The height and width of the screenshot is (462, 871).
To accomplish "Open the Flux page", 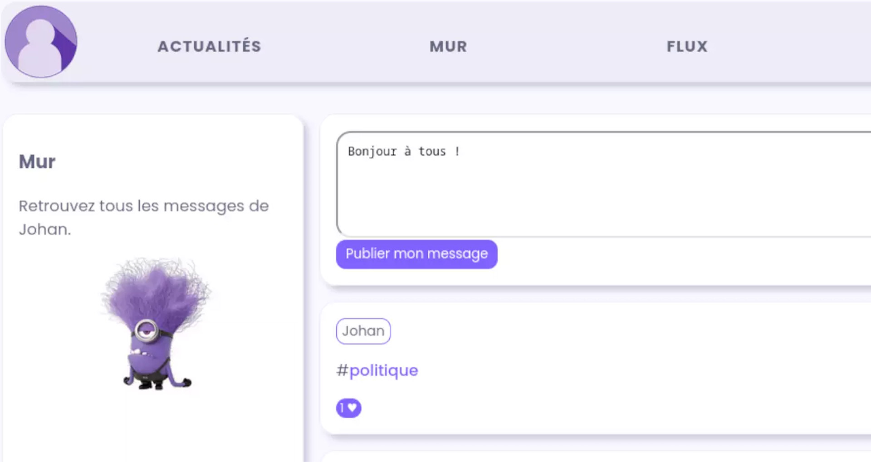I will pyautogui.click(x=687, y=46).
